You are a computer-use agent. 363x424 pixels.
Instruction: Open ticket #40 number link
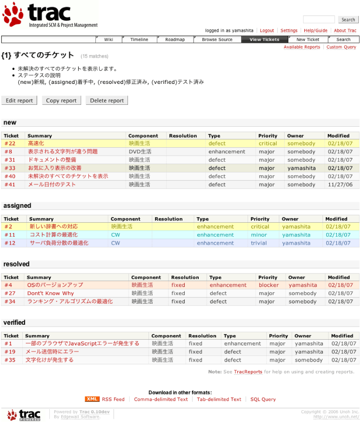pos(10,176)
